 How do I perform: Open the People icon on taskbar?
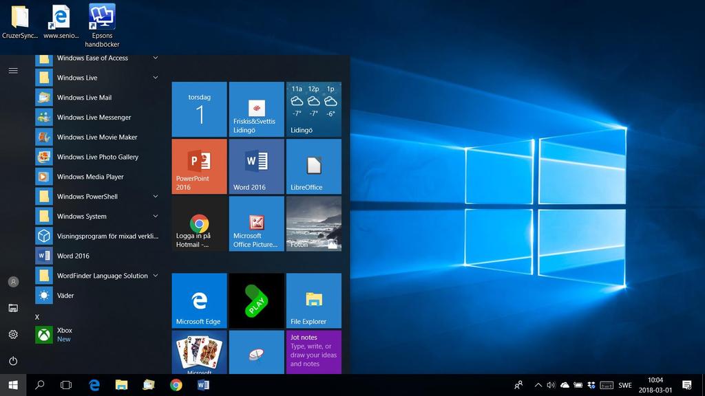tap(518, 385)
